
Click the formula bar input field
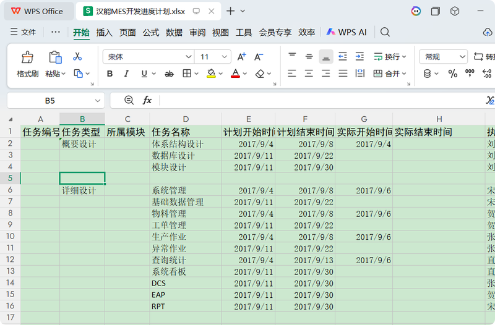(x=322, y=101)
